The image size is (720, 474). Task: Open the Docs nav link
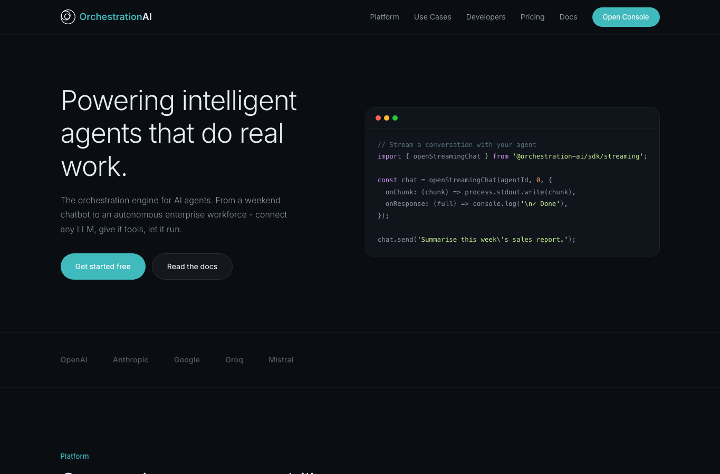pyautogui.click(x=568, y=17)
